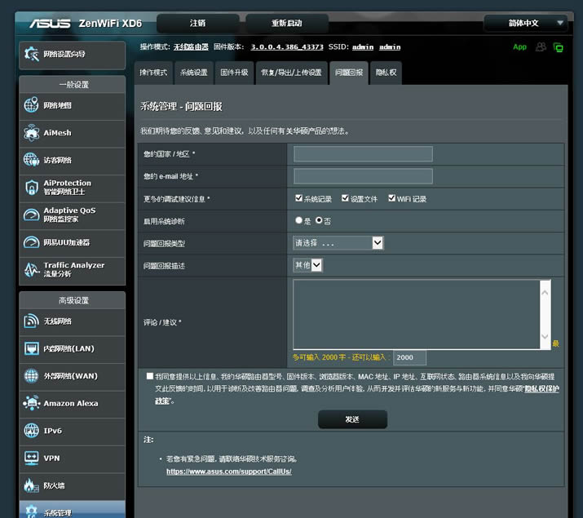Open the 网络设置向导 wizard icon
This screenshot has height=518, width=583.
(x=32, y=55)
